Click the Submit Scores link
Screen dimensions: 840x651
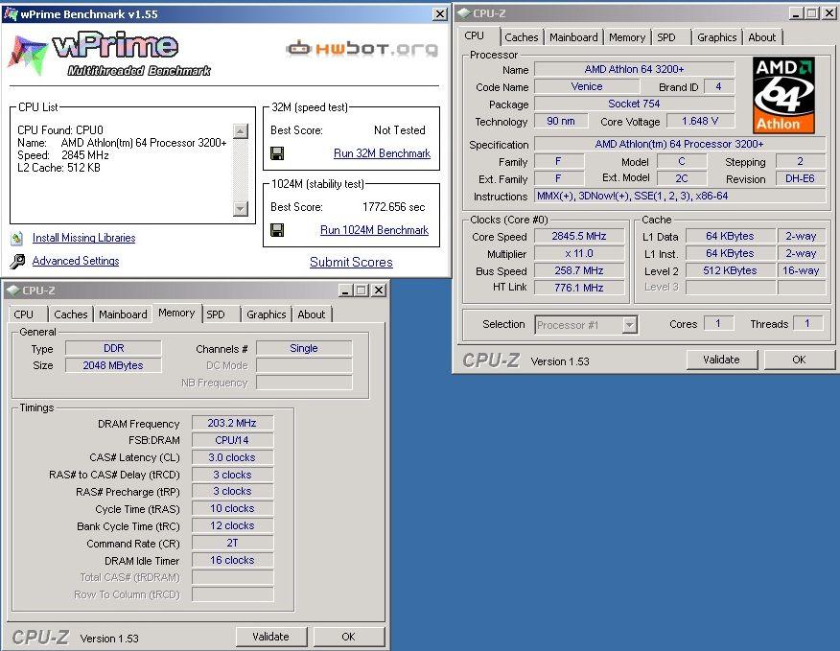point(351,262)
